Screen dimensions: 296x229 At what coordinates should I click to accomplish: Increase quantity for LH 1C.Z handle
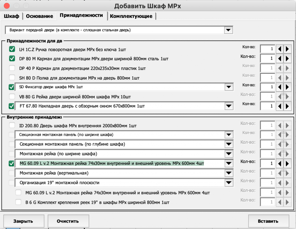click(x=287, y=49)
